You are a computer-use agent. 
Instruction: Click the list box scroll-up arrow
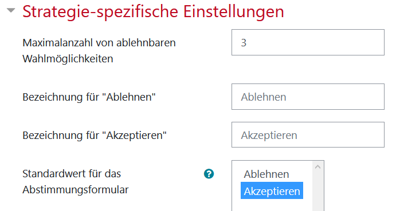tap(317, 167)
